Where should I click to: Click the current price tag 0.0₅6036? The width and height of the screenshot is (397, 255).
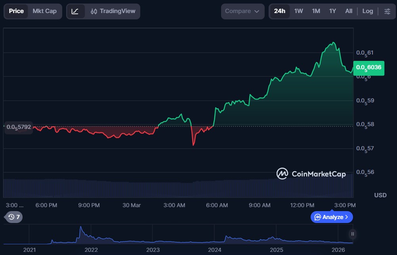pos(368,68)
